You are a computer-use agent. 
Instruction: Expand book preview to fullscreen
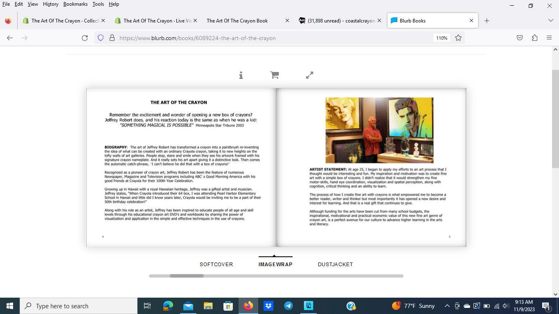click(x=310, y=75)
